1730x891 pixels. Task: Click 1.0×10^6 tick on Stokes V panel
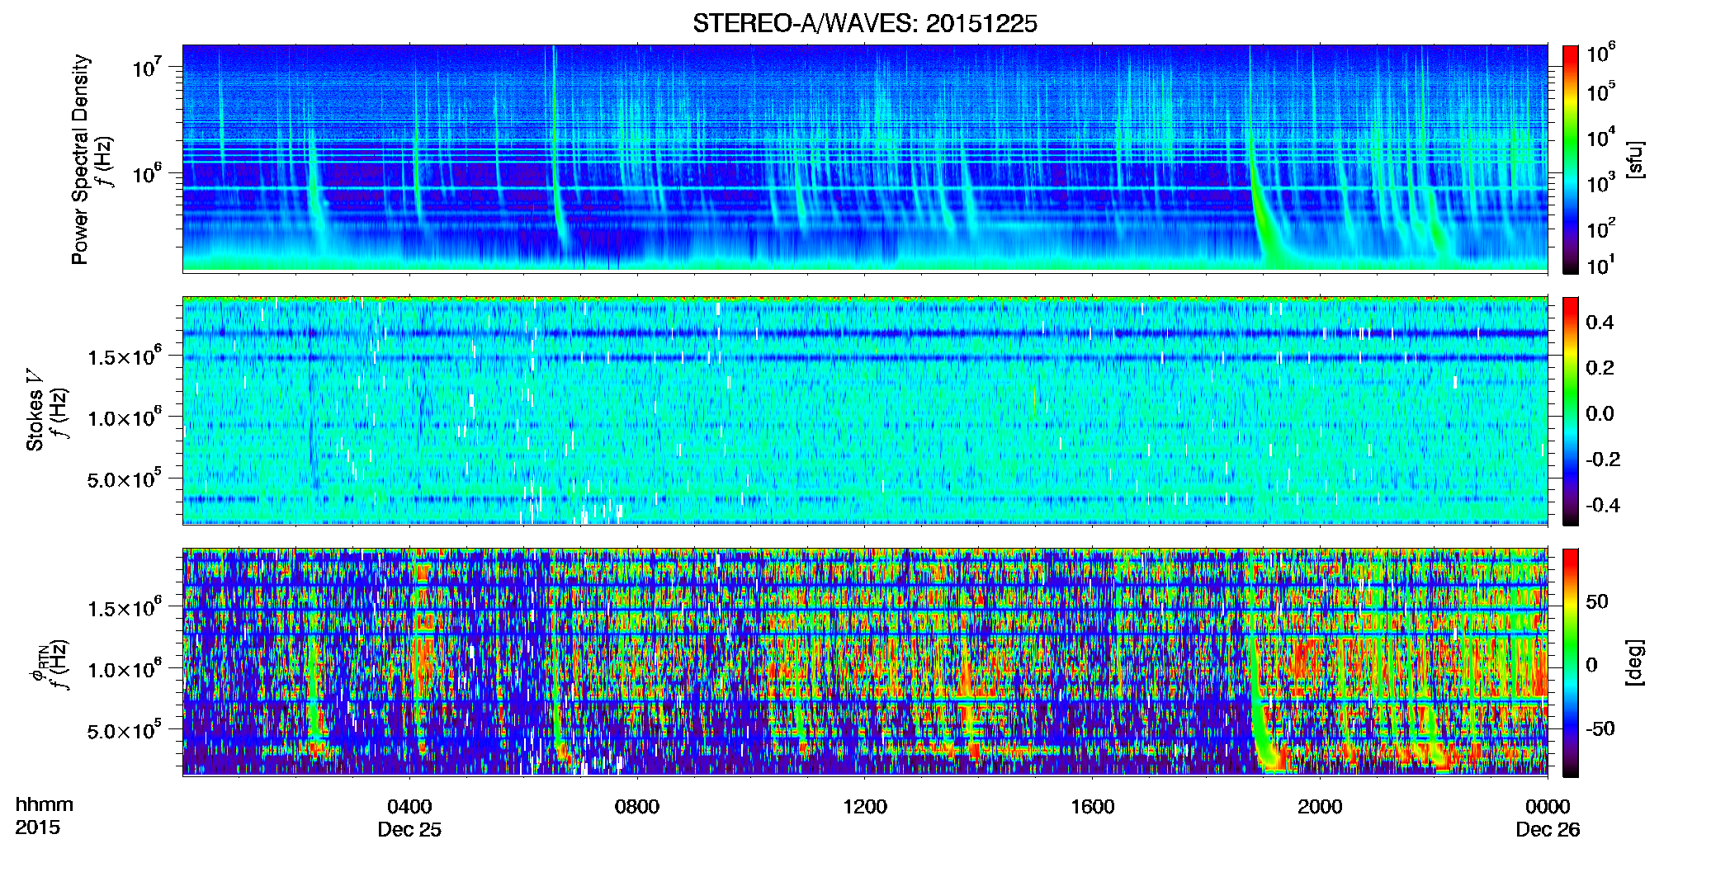tap(124, 417)
